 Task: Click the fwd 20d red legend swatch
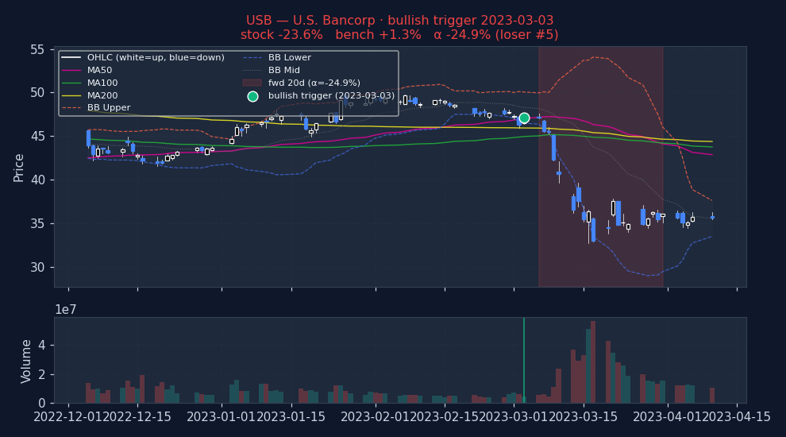click(252, 83)
